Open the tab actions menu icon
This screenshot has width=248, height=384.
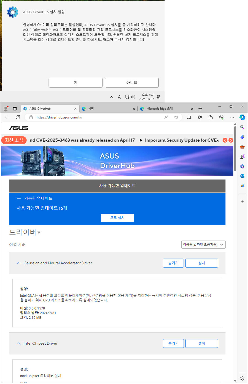(15, 109)
